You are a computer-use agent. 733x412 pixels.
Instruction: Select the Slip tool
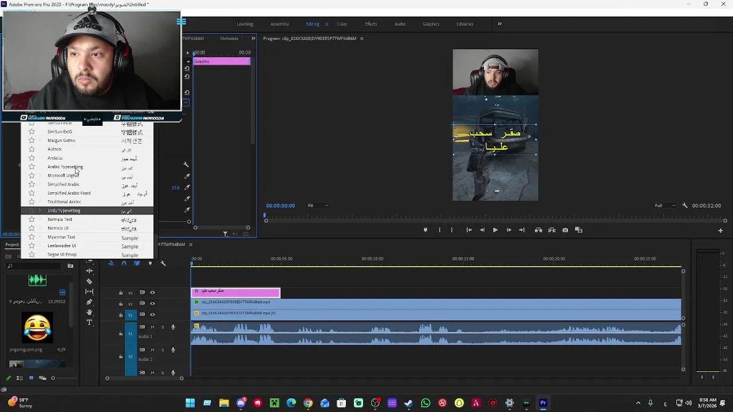pos(89,291)
